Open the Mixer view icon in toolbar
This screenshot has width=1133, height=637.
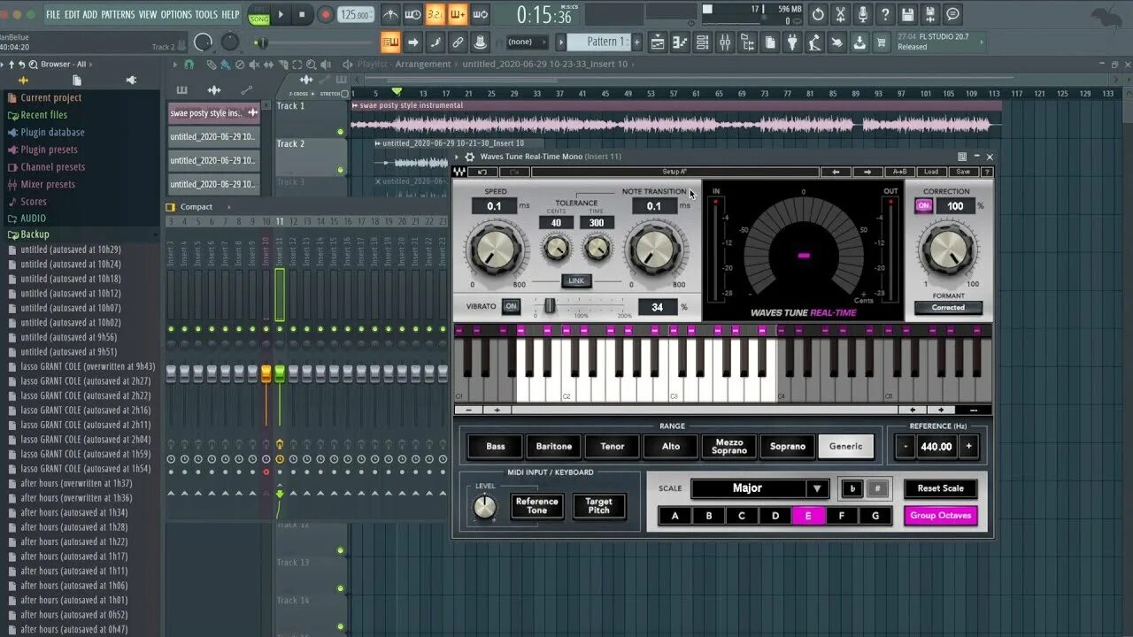click(725, 42)
